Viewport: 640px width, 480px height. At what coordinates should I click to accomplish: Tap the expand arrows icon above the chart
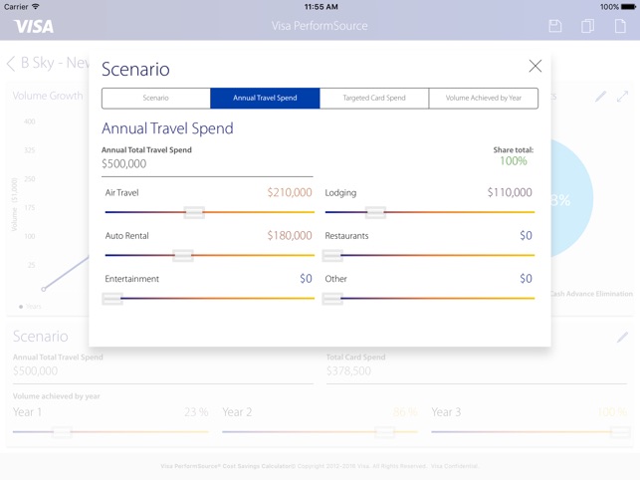point(622,97)
